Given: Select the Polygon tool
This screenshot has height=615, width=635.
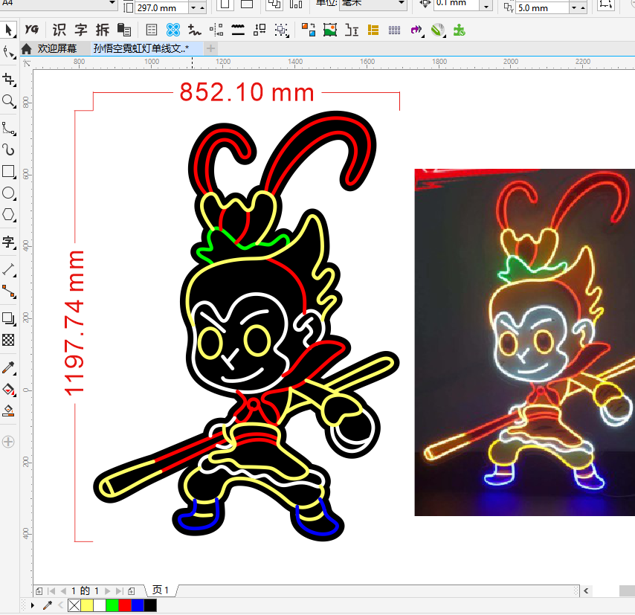Looking at the screenshot, I should coord(8,214).
